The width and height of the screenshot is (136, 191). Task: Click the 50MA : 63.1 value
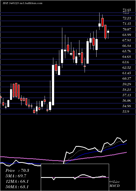pyautogui.click(x=17, y=187)
